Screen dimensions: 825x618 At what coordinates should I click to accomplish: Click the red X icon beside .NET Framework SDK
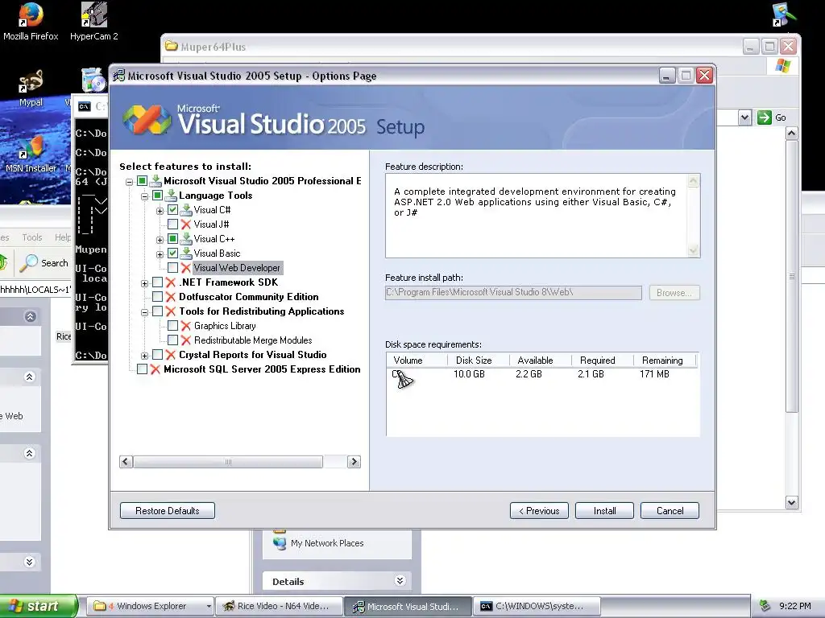coord(171,282)
